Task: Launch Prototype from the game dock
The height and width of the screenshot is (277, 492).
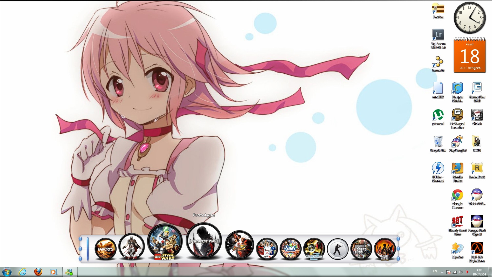Action: (x=204, y=241)
